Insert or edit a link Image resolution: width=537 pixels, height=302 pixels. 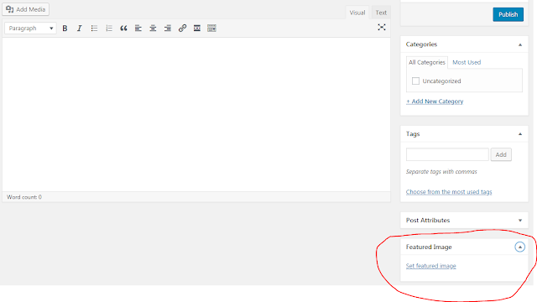tap(183, 28)
